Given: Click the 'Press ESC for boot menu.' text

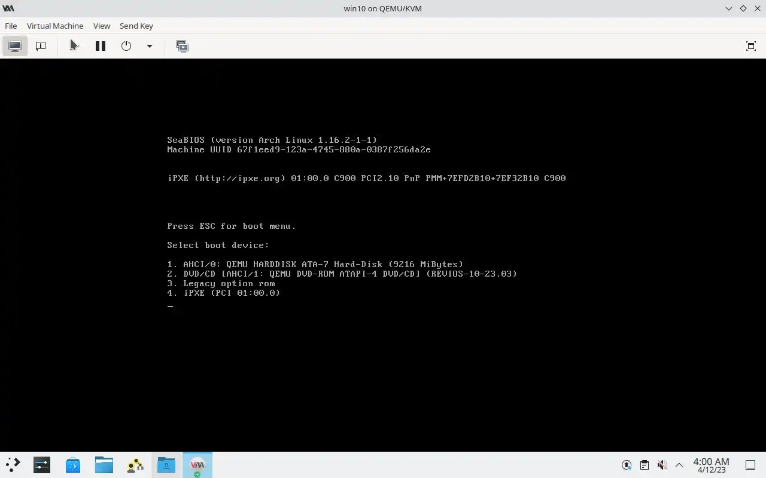Looking at the screenshot, I should click(x=232, y=226).
